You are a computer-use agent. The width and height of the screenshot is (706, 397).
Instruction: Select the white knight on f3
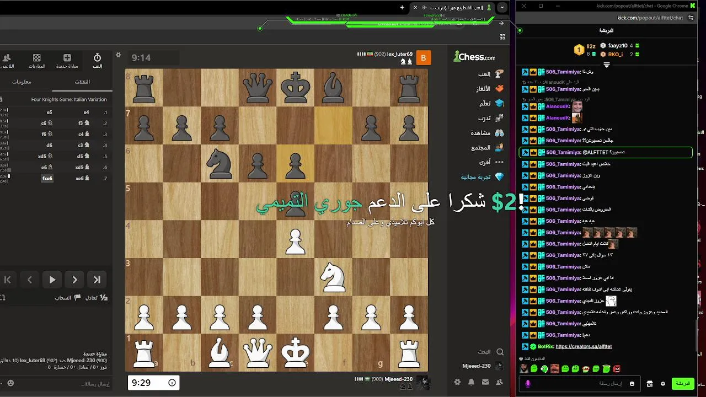[x=333, y=277]
